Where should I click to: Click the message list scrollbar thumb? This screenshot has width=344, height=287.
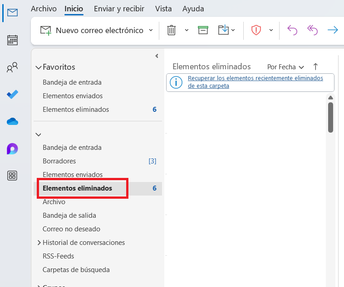[331, 117]
